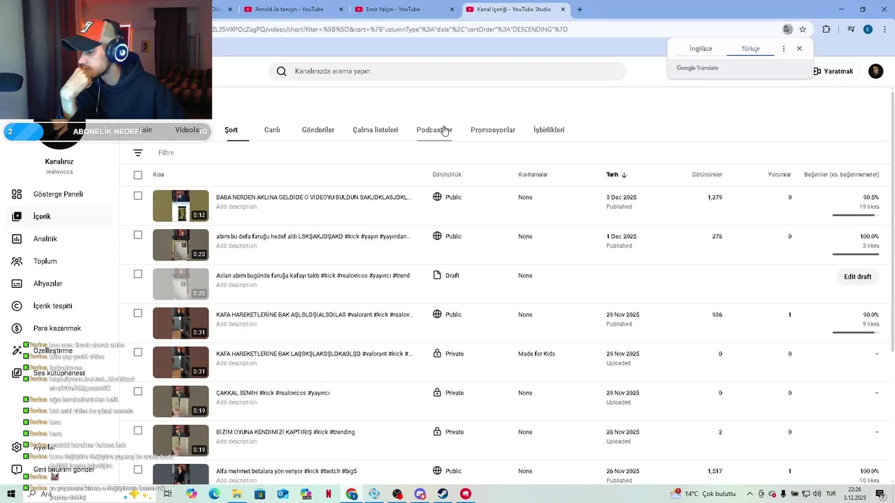Open the Podcasts tab
This screenshot has width=895, height=503.
434,130
